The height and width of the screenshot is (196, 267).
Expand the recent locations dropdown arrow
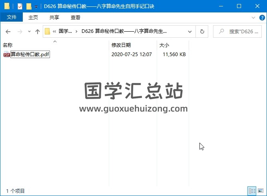click(29, 31)
